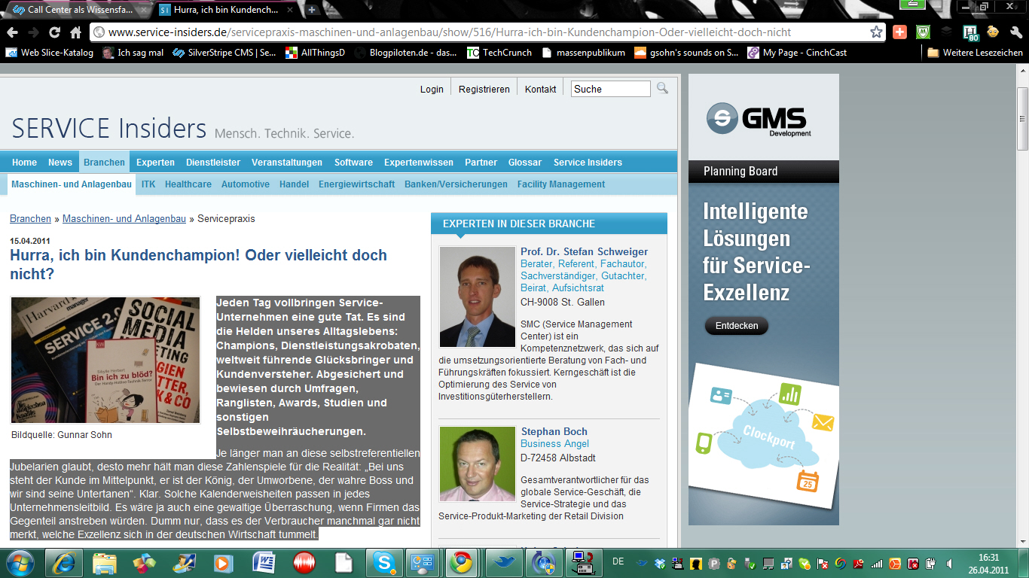This screenshot has width=1029, height=578.
Task: Click the TechCrunch bookmark
Action: (x=499, y=53)
